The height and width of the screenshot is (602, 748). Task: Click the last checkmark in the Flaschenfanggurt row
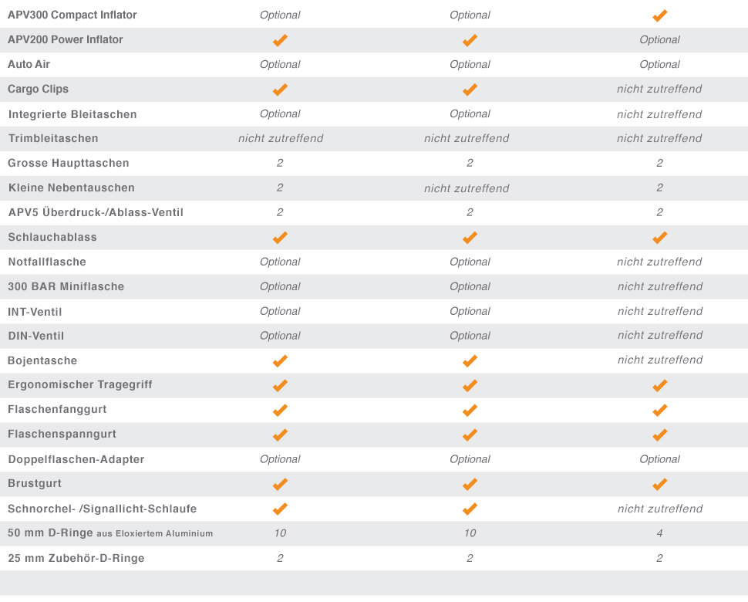point(659,410)
